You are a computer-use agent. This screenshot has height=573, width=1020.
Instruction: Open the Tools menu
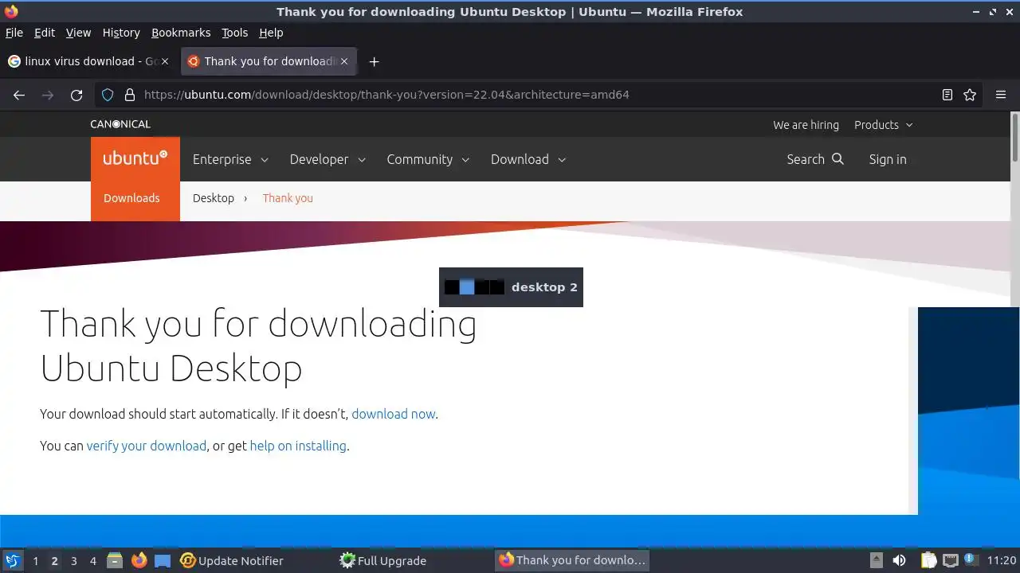[235, 33]
